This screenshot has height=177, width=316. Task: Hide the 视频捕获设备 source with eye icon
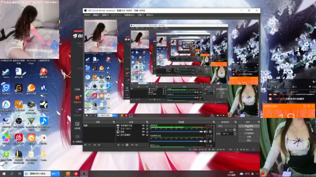[x=143, y=125]
